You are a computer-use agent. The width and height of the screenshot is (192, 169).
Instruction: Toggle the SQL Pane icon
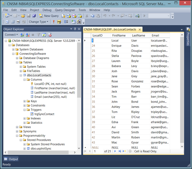18,22
